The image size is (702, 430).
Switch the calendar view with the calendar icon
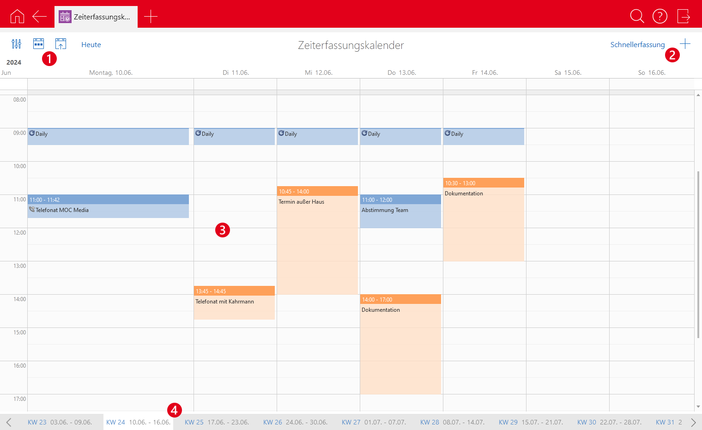pyautogui.click(x=38, y=44)
